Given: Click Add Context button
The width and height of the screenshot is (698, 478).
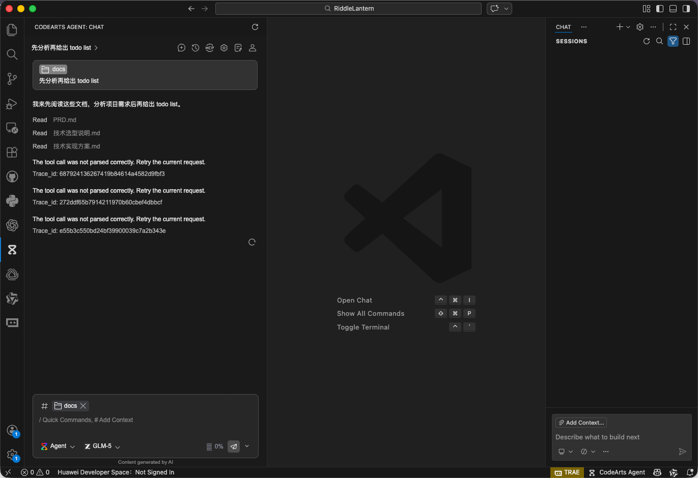Looking at the screenshot, I should click(581, 423).
